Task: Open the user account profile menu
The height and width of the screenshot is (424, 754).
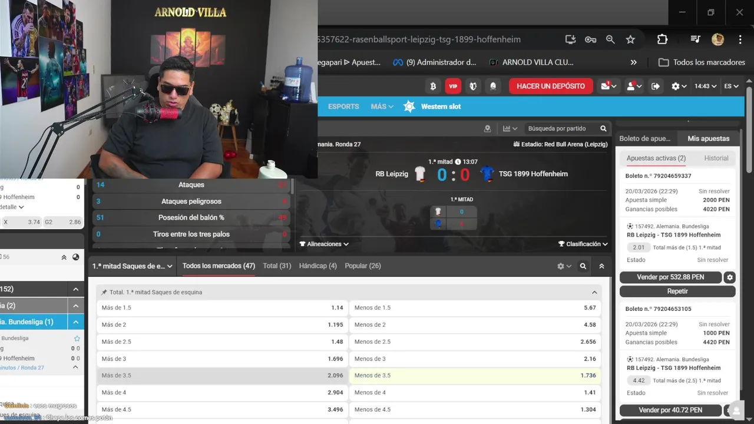Action: (x=634, y=86)
